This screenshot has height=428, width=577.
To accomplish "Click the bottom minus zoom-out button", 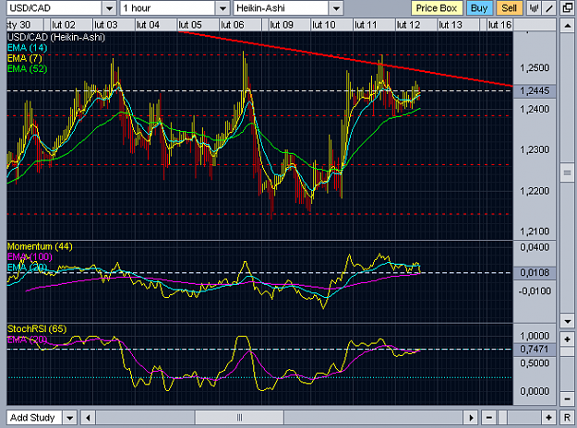I will [488, 418].
